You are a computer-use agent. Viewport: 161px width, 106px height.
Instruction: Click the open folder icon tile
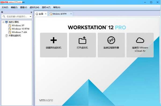(x=82, y=40)
